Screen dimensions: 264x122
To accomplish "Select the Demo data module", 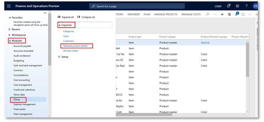I will pyautogui.click(x=19, y=95).
